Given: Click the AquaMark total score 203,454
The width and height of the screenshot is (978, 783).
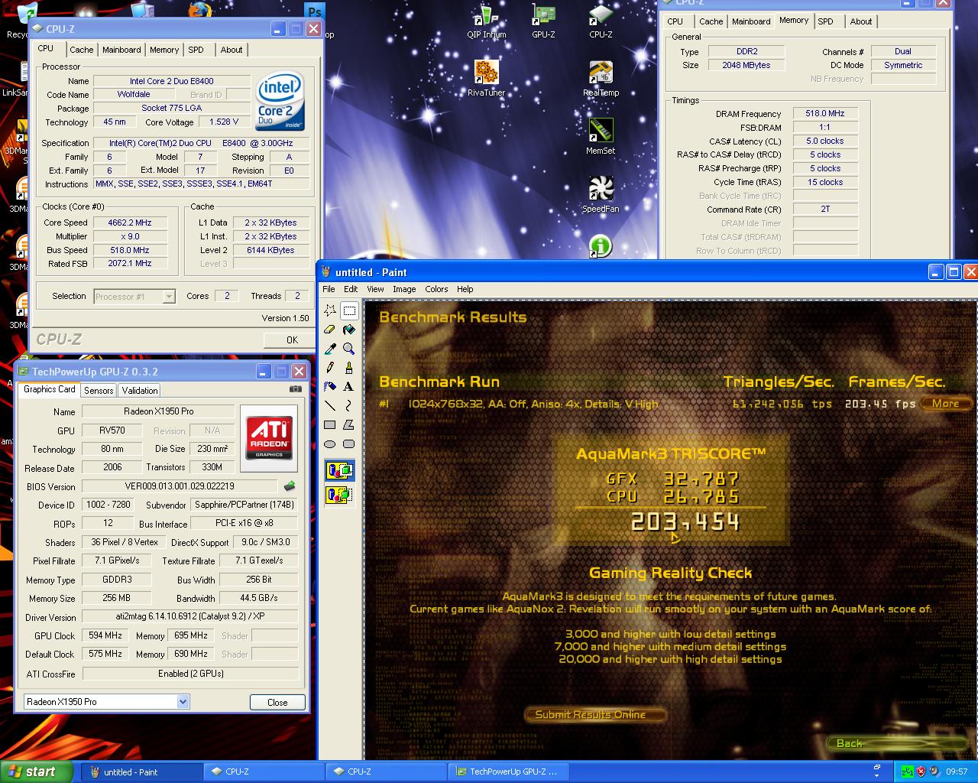Looking at the screenshot, I should (x=685, y=522).
